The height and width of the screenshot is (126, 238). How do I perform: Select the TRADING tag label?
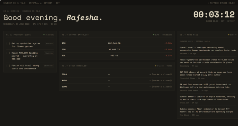pyautogui.click(x=49, y=53)
